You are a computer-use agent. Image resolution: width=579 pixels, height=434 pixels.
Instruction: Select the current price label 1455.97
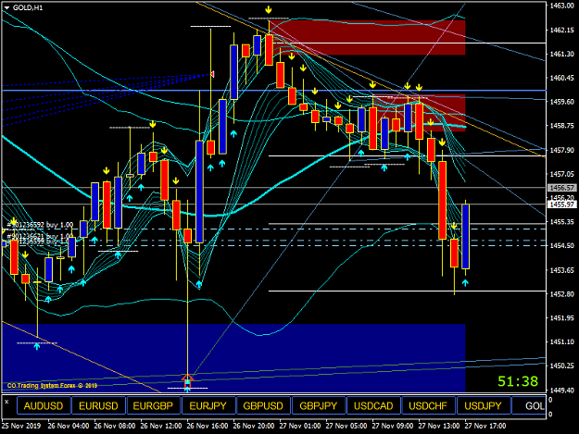coord(562,205)
